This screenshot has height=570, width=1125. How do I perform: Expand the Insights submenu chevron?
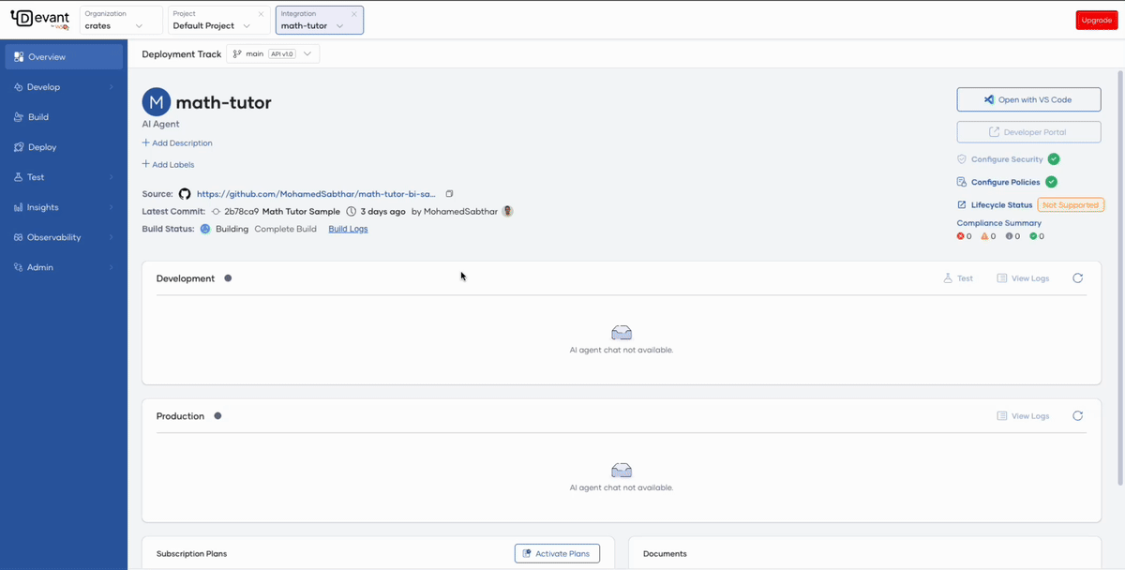pos(111,207)
